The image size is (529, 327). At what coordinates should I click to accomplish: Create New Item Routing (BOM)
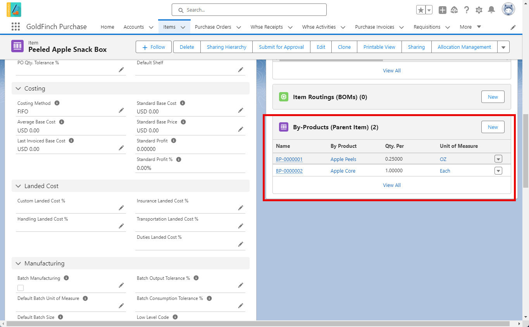click(x=493, y=97)
